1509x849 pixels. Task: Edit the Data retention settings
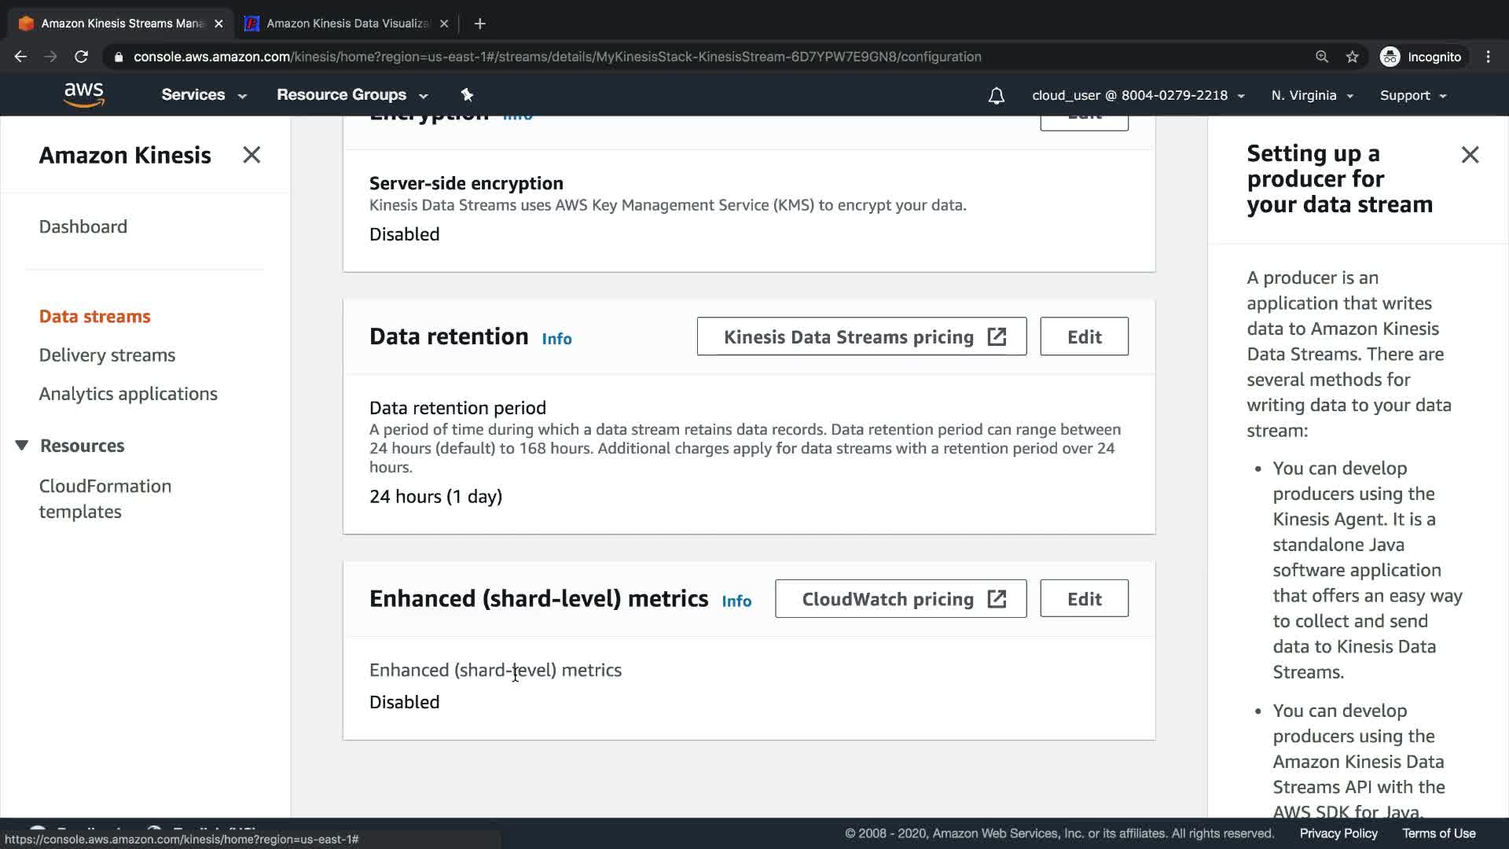pyautogui.click(x=1084, y=337)
